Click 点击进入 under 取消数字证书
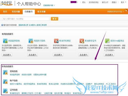The height and width of the screenshot is (96, 128). 84,55
